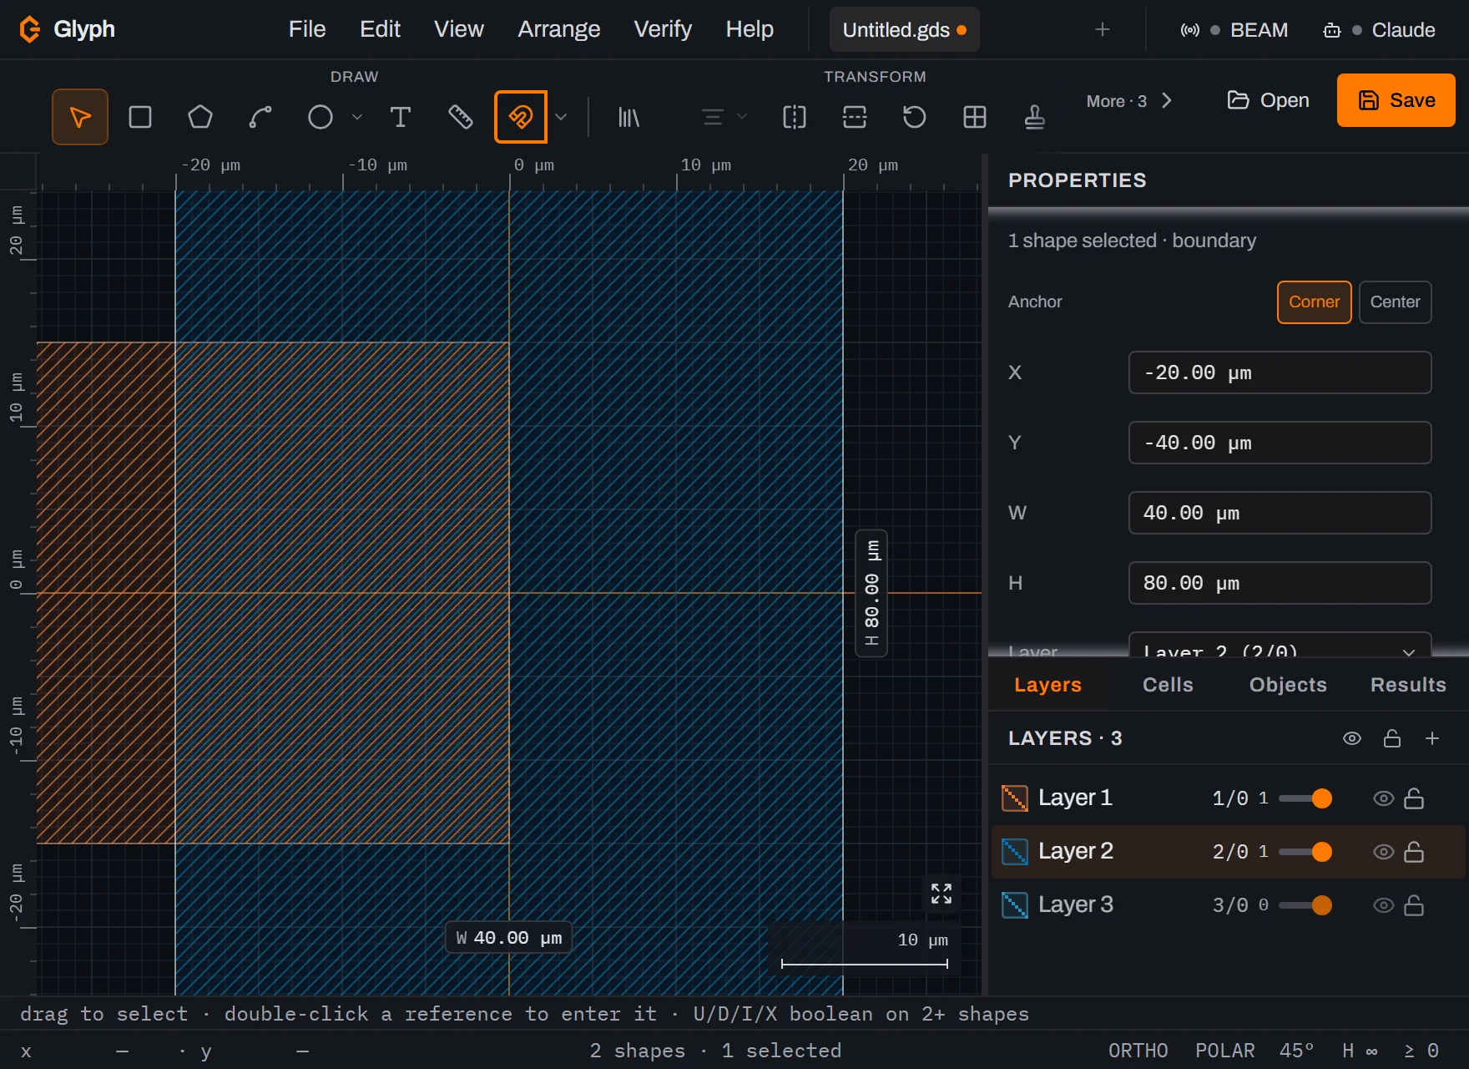Adjust Layer 3 opacity slider
This screenshot has height=1069, width=1469.
click(1305, 905)
